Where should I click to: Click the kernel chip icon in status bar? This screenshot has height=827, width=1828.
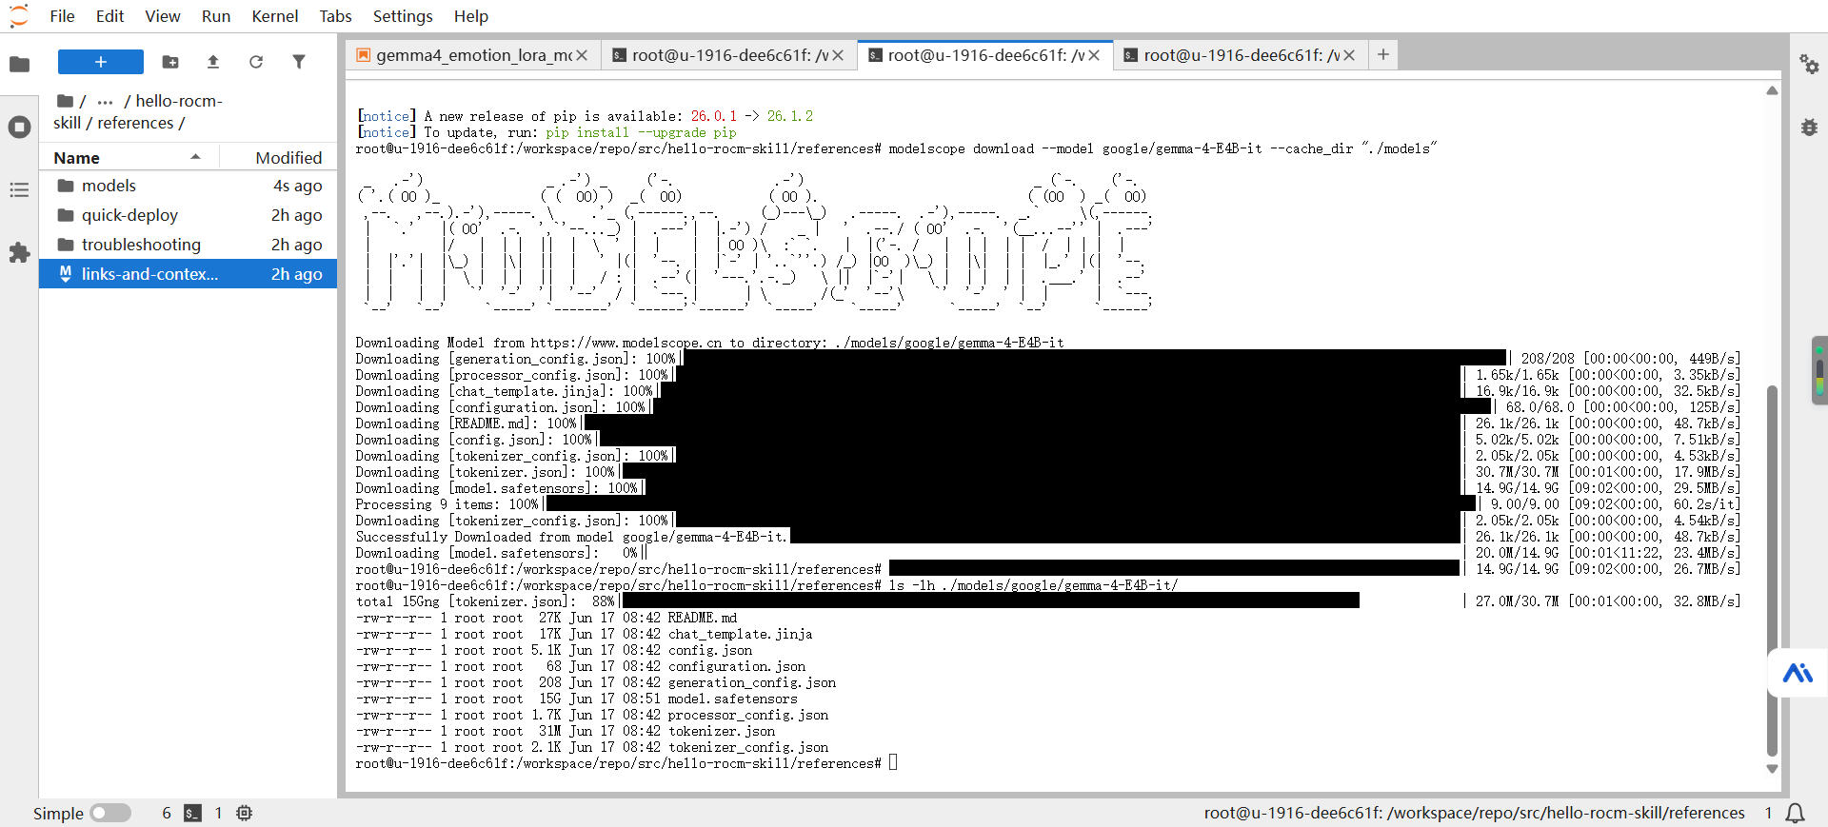click(245, 813)
